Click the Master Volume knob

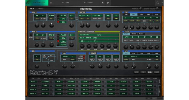click(157, 9)
